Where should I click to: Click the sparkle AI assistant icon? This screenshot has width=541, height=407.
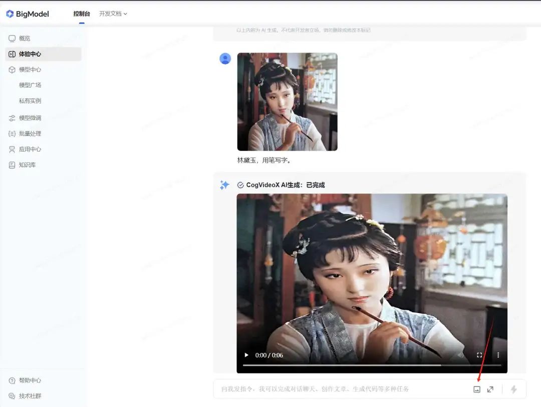click(x=224, y=185)
